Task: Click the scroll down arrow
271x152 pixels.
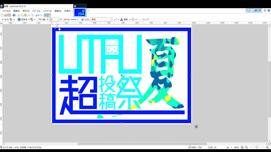Action: click(269, 141)
